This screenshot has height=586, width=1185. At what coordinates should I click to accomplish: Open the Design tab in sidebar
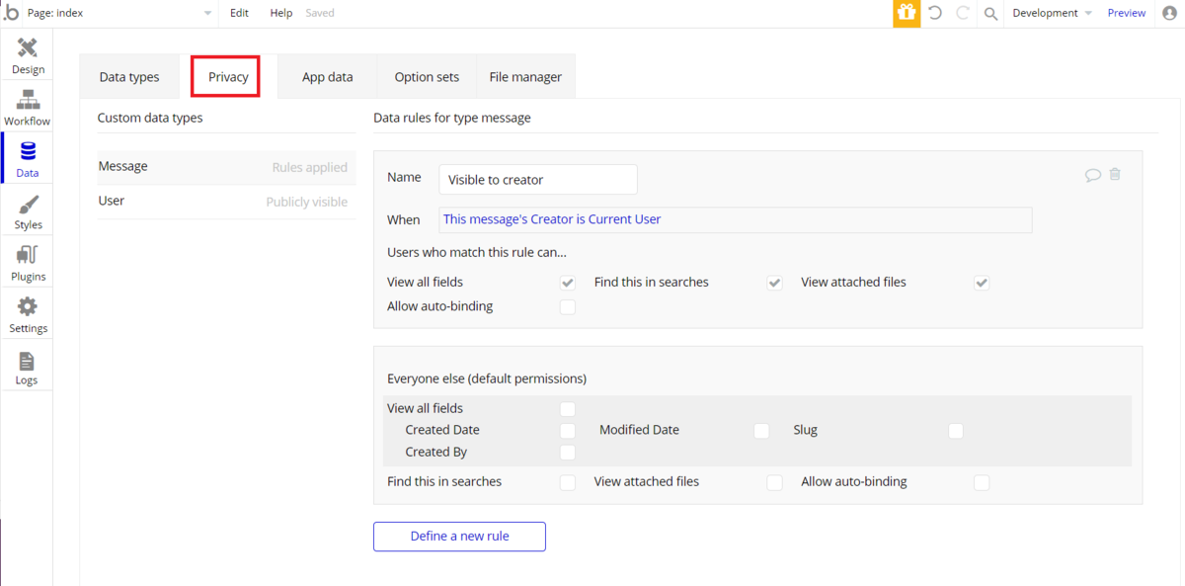[28, 55]
